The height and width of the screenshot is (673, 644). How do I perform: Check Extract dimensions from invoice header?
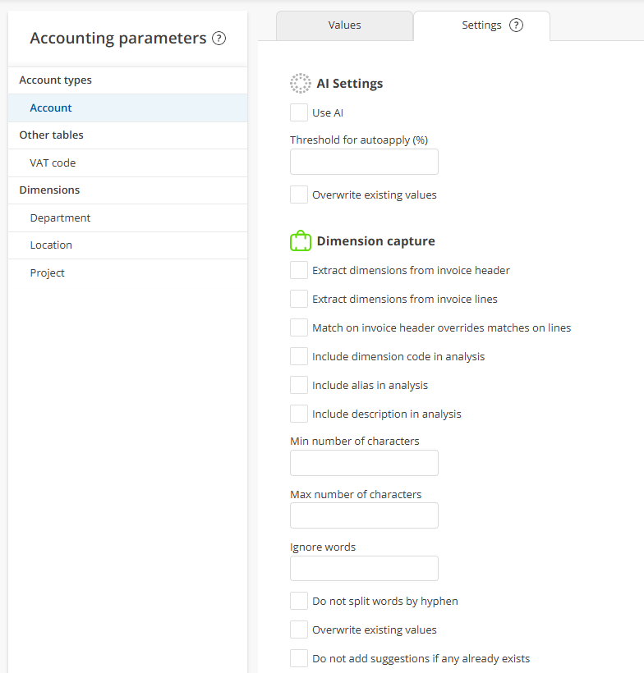coord(299,270)
